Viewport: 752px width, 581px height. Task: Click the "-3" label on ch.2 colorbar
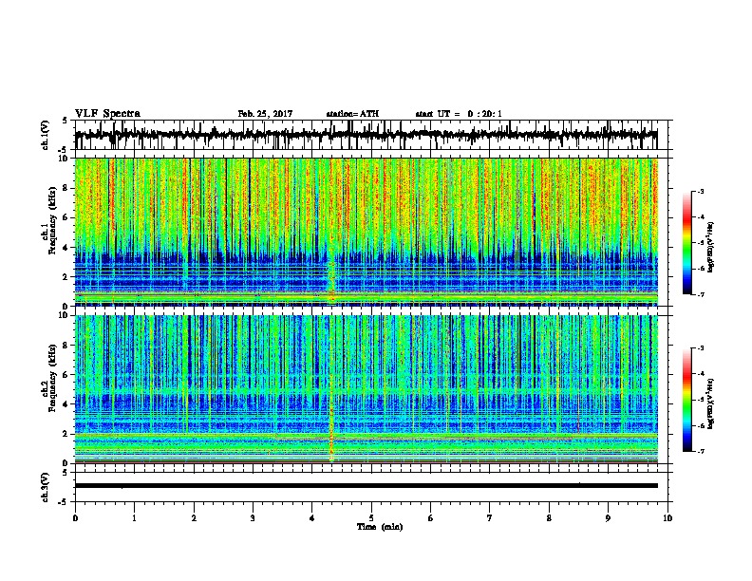click(x=701, y=348)
